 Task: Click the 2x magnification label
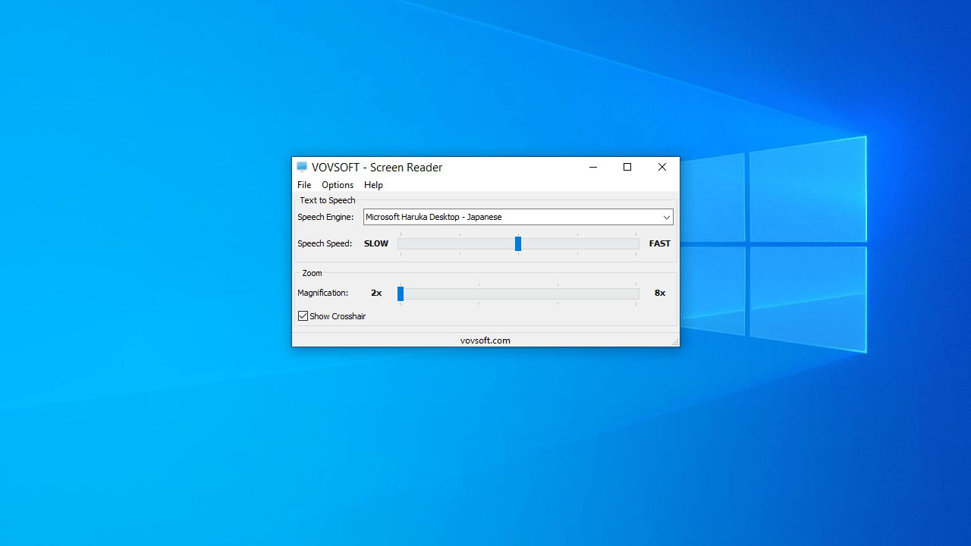(x=376, y=293)
